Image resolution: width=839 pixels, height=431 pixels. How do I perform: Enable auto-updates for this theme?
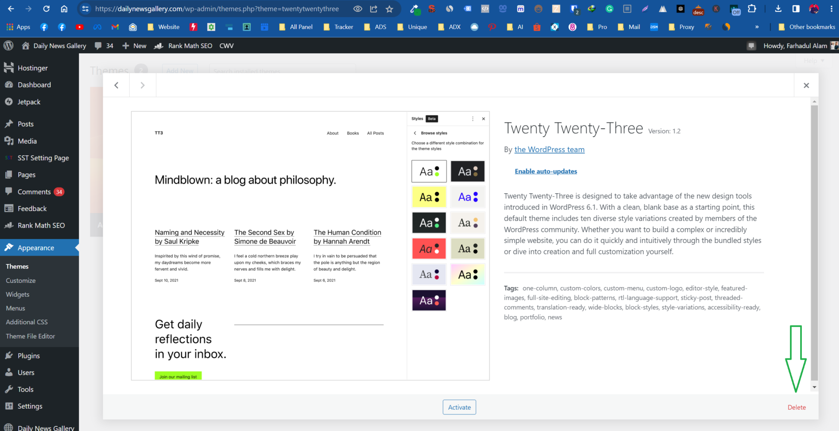tap(546, 171)
